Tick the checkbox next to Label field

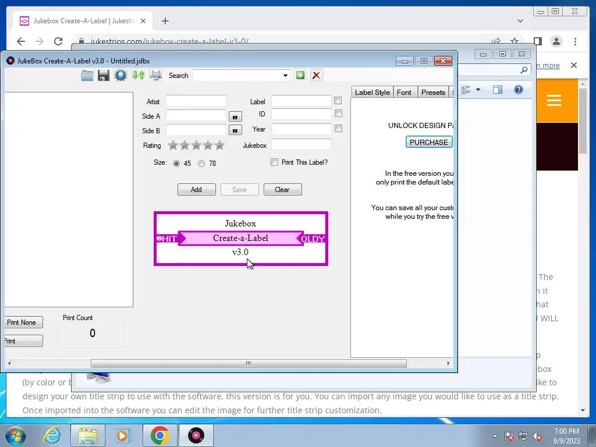coord(338,100)
